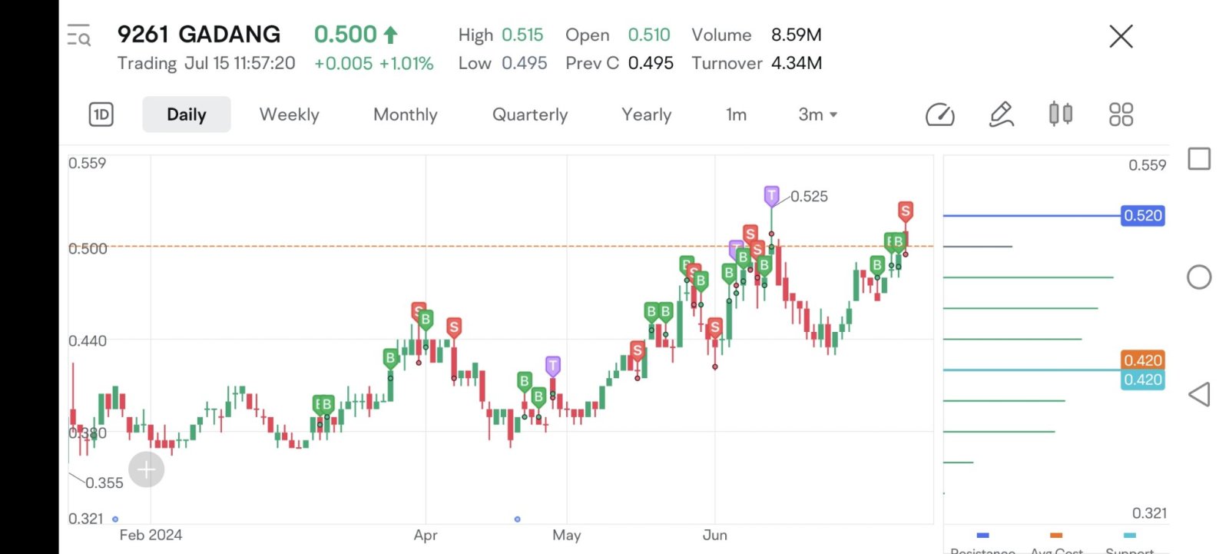Click the purple T marker near May

tap(553, 366)
